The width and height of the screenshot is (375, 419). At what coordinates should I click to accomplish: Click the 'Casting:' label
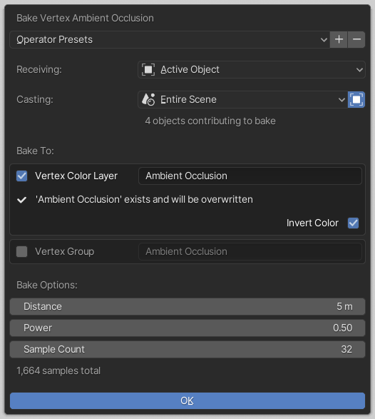coord(35,100)
